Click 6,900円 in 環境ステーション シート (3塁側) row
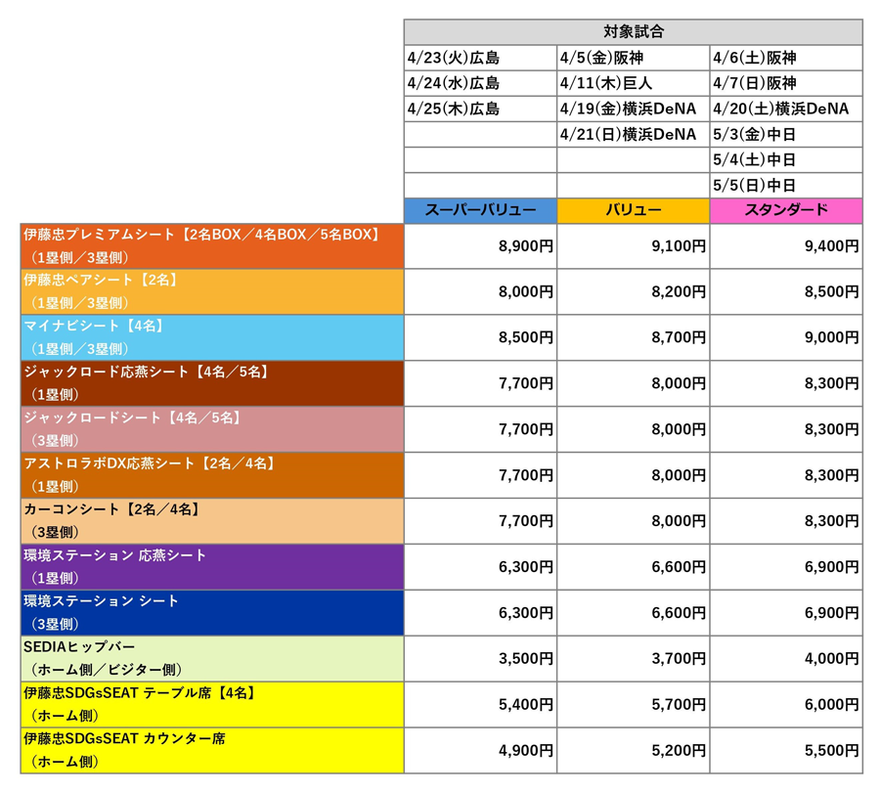Viewport: 880px width, 792px height. pos(786,612)
